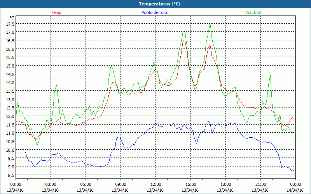Click the Temperaturas [°C] chart title
This screenshot has height=194, width=311.
[159, 4]
